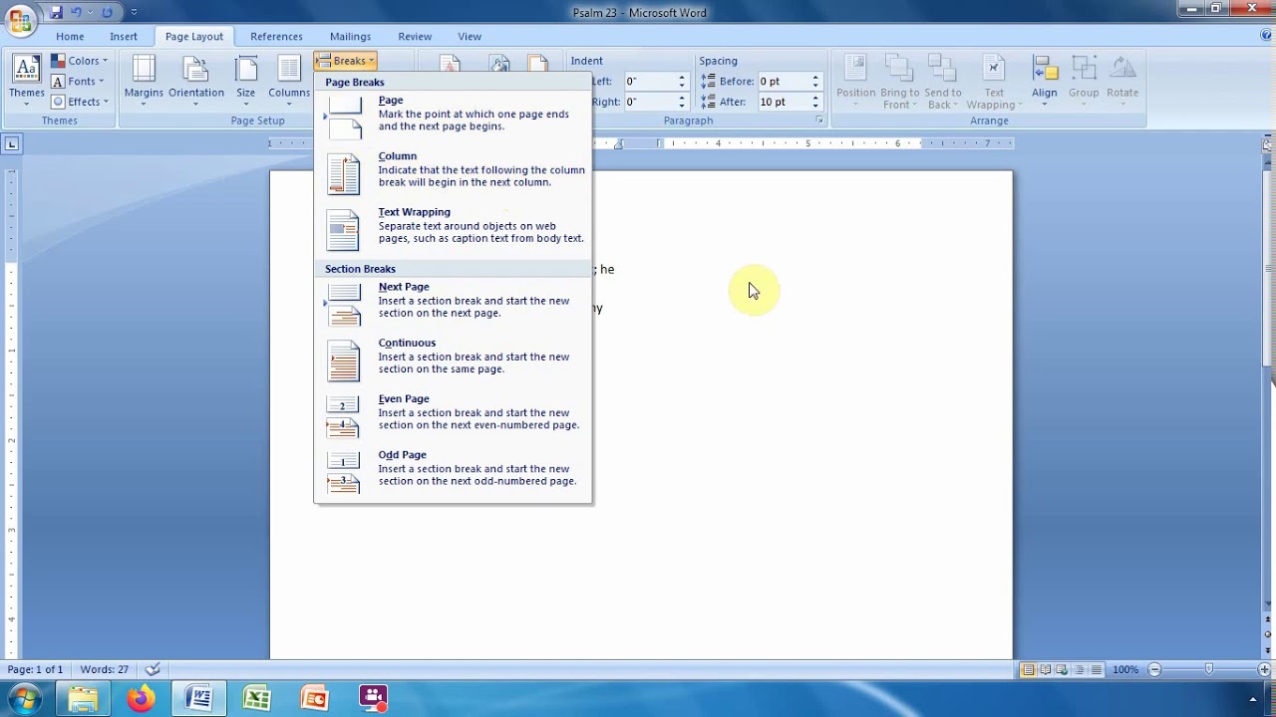Click the 100% zoom level button

pyautogui.click(x=1125, y=670)
